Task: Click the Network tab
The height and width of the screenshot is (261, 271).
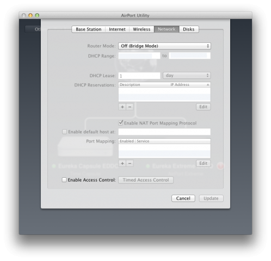Action: [167, 29]
